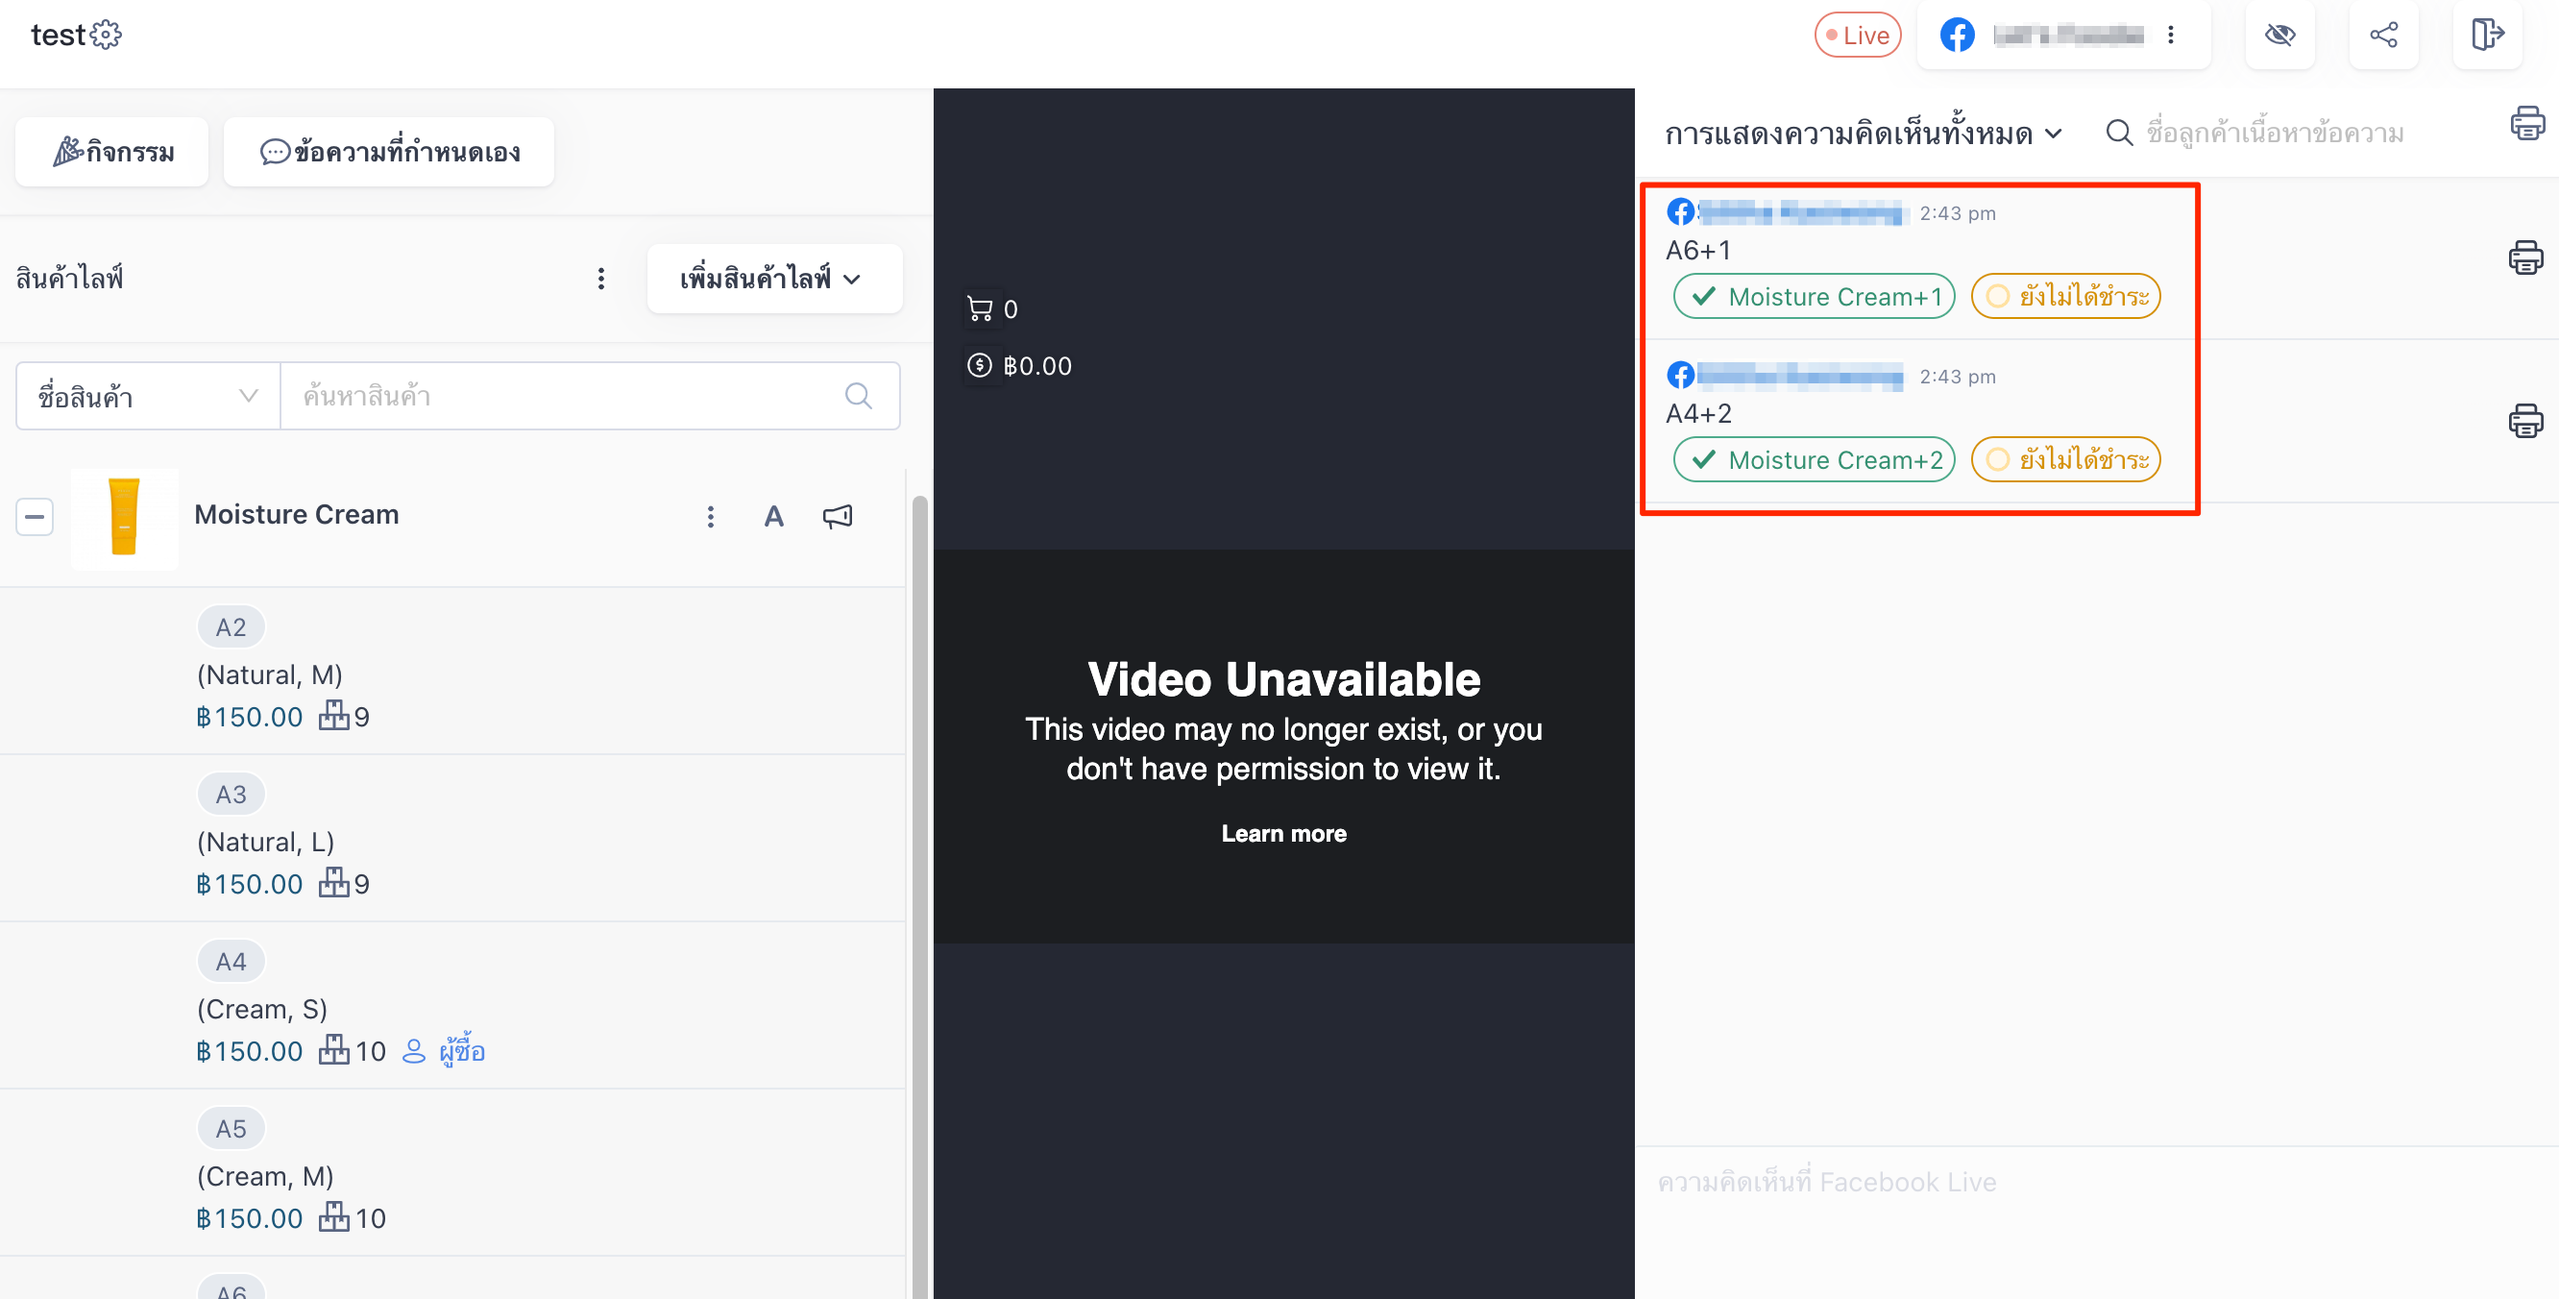The height and width of the screenshot is (1299, 2559).
Task: Open the กิจกรรม activities button
Action: point(112,152)
